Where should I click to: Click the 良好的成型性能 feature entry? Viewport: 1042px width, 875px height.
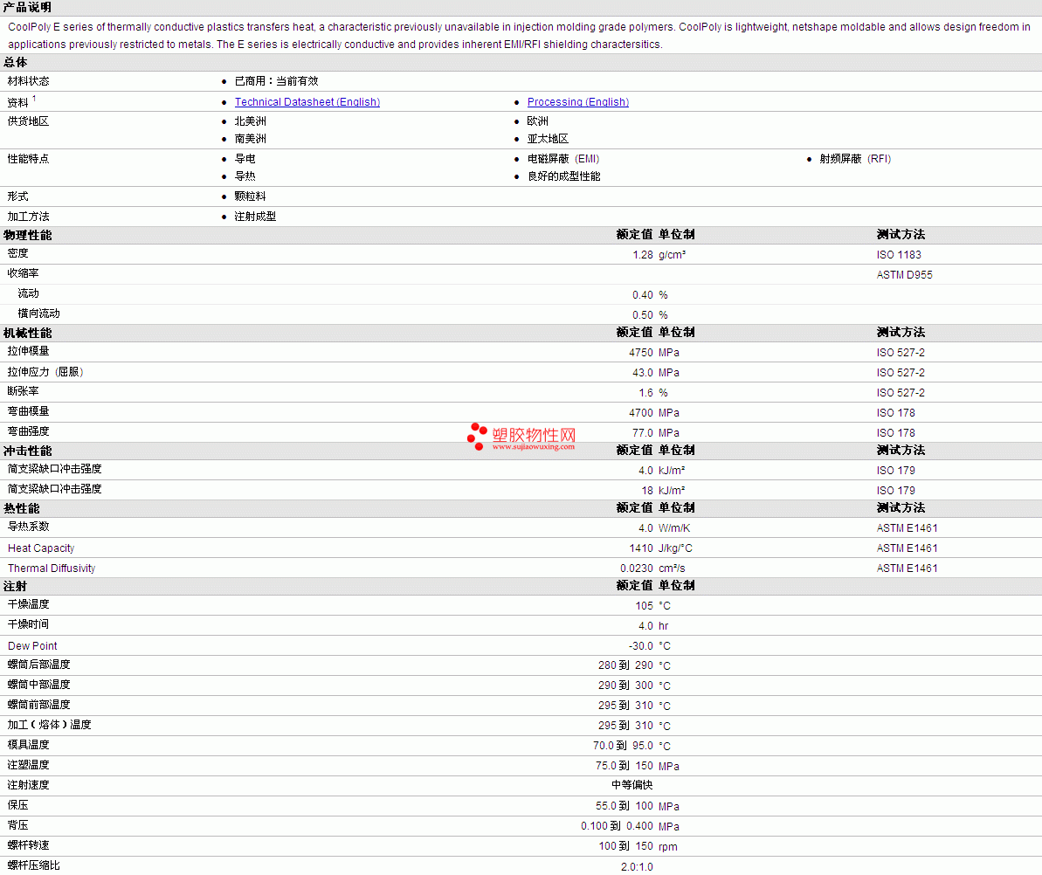(564, 176)
